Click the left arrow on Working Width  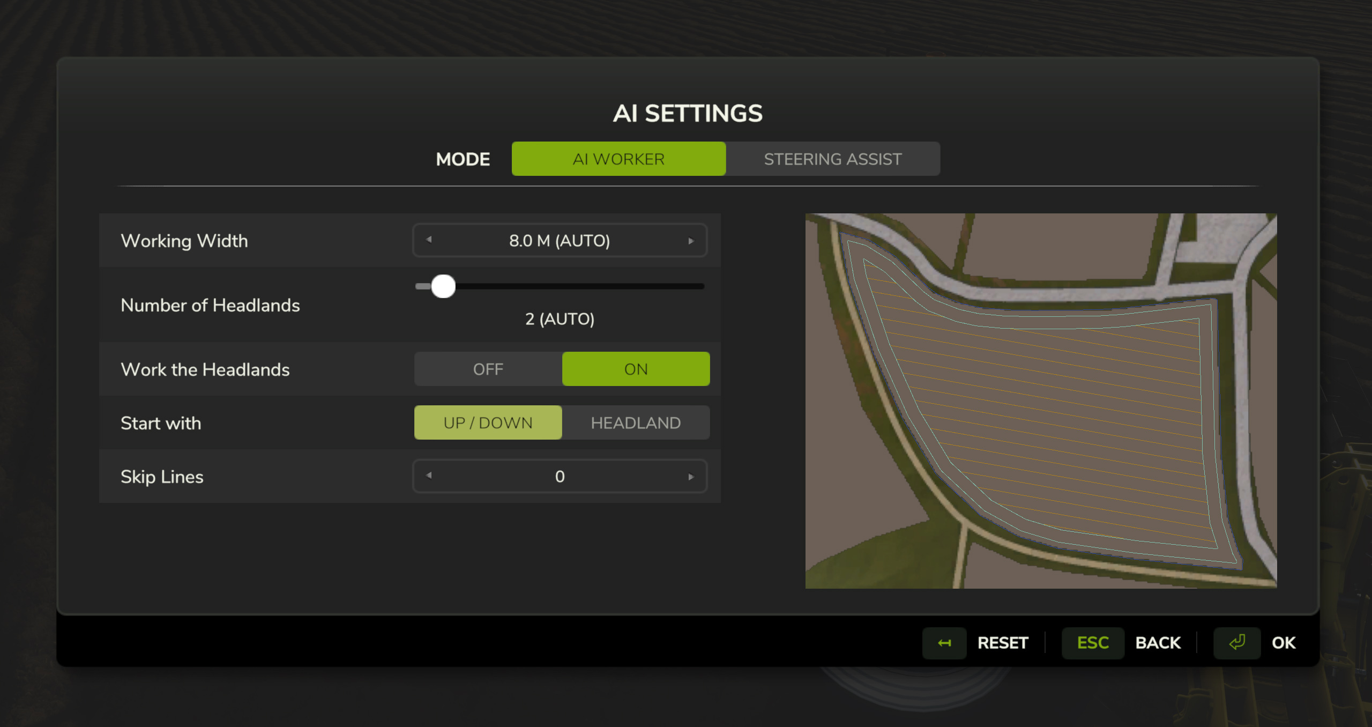[x=429, y=240]
